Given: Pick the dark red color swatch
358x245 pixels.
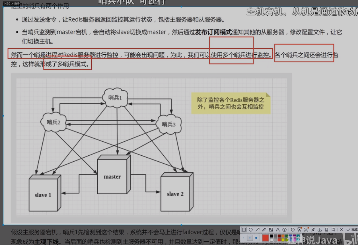Looking at the screenshot, I should point(279,236).
